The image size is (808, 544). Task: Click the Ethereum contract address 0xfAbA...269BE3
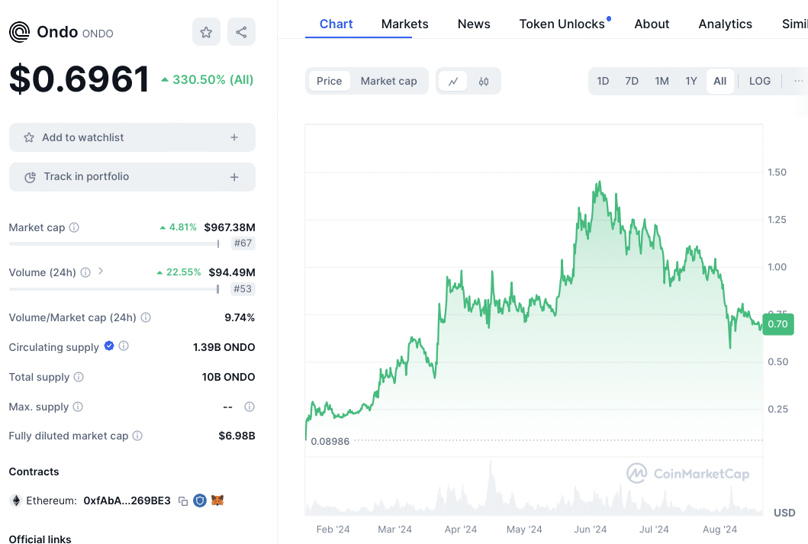127,501
